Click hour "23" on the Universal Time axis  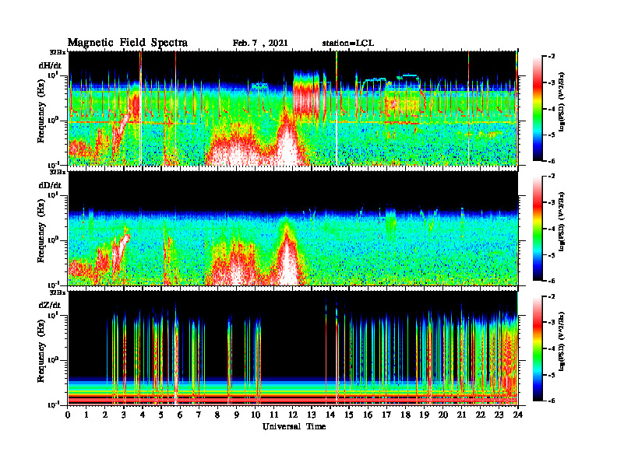(x=499, y=415)
